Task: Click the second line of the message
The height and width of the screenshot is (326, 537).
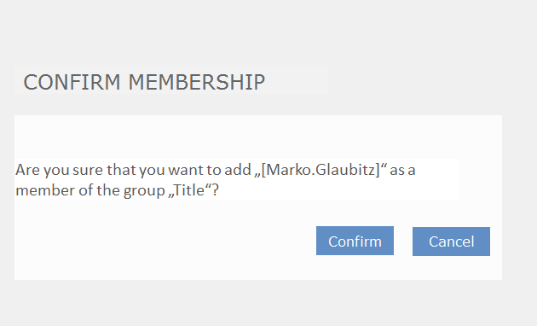Action: coord(117,190)
